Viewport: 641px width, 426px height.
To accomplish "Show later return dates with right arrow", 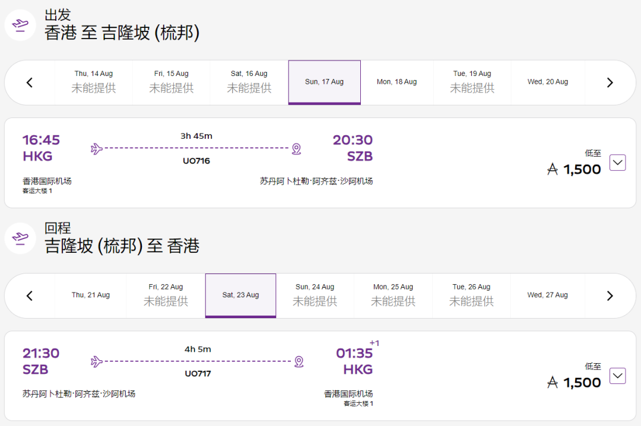I will (610, 295).
